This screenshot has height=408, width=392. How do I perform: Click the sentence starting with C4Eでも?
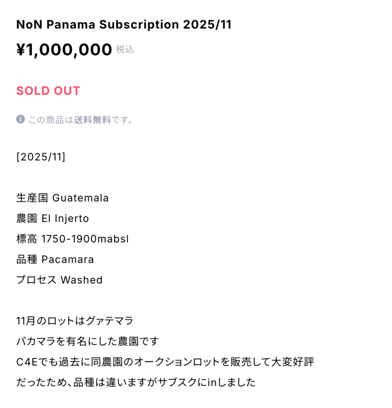pyautogui.click(x=165, y=362)
